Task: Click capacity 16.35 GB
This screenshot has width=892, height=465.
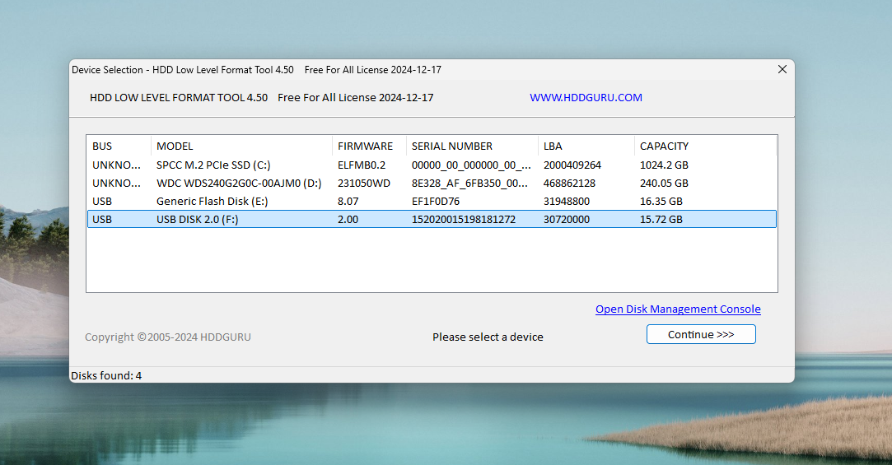Action: (661, 202)
